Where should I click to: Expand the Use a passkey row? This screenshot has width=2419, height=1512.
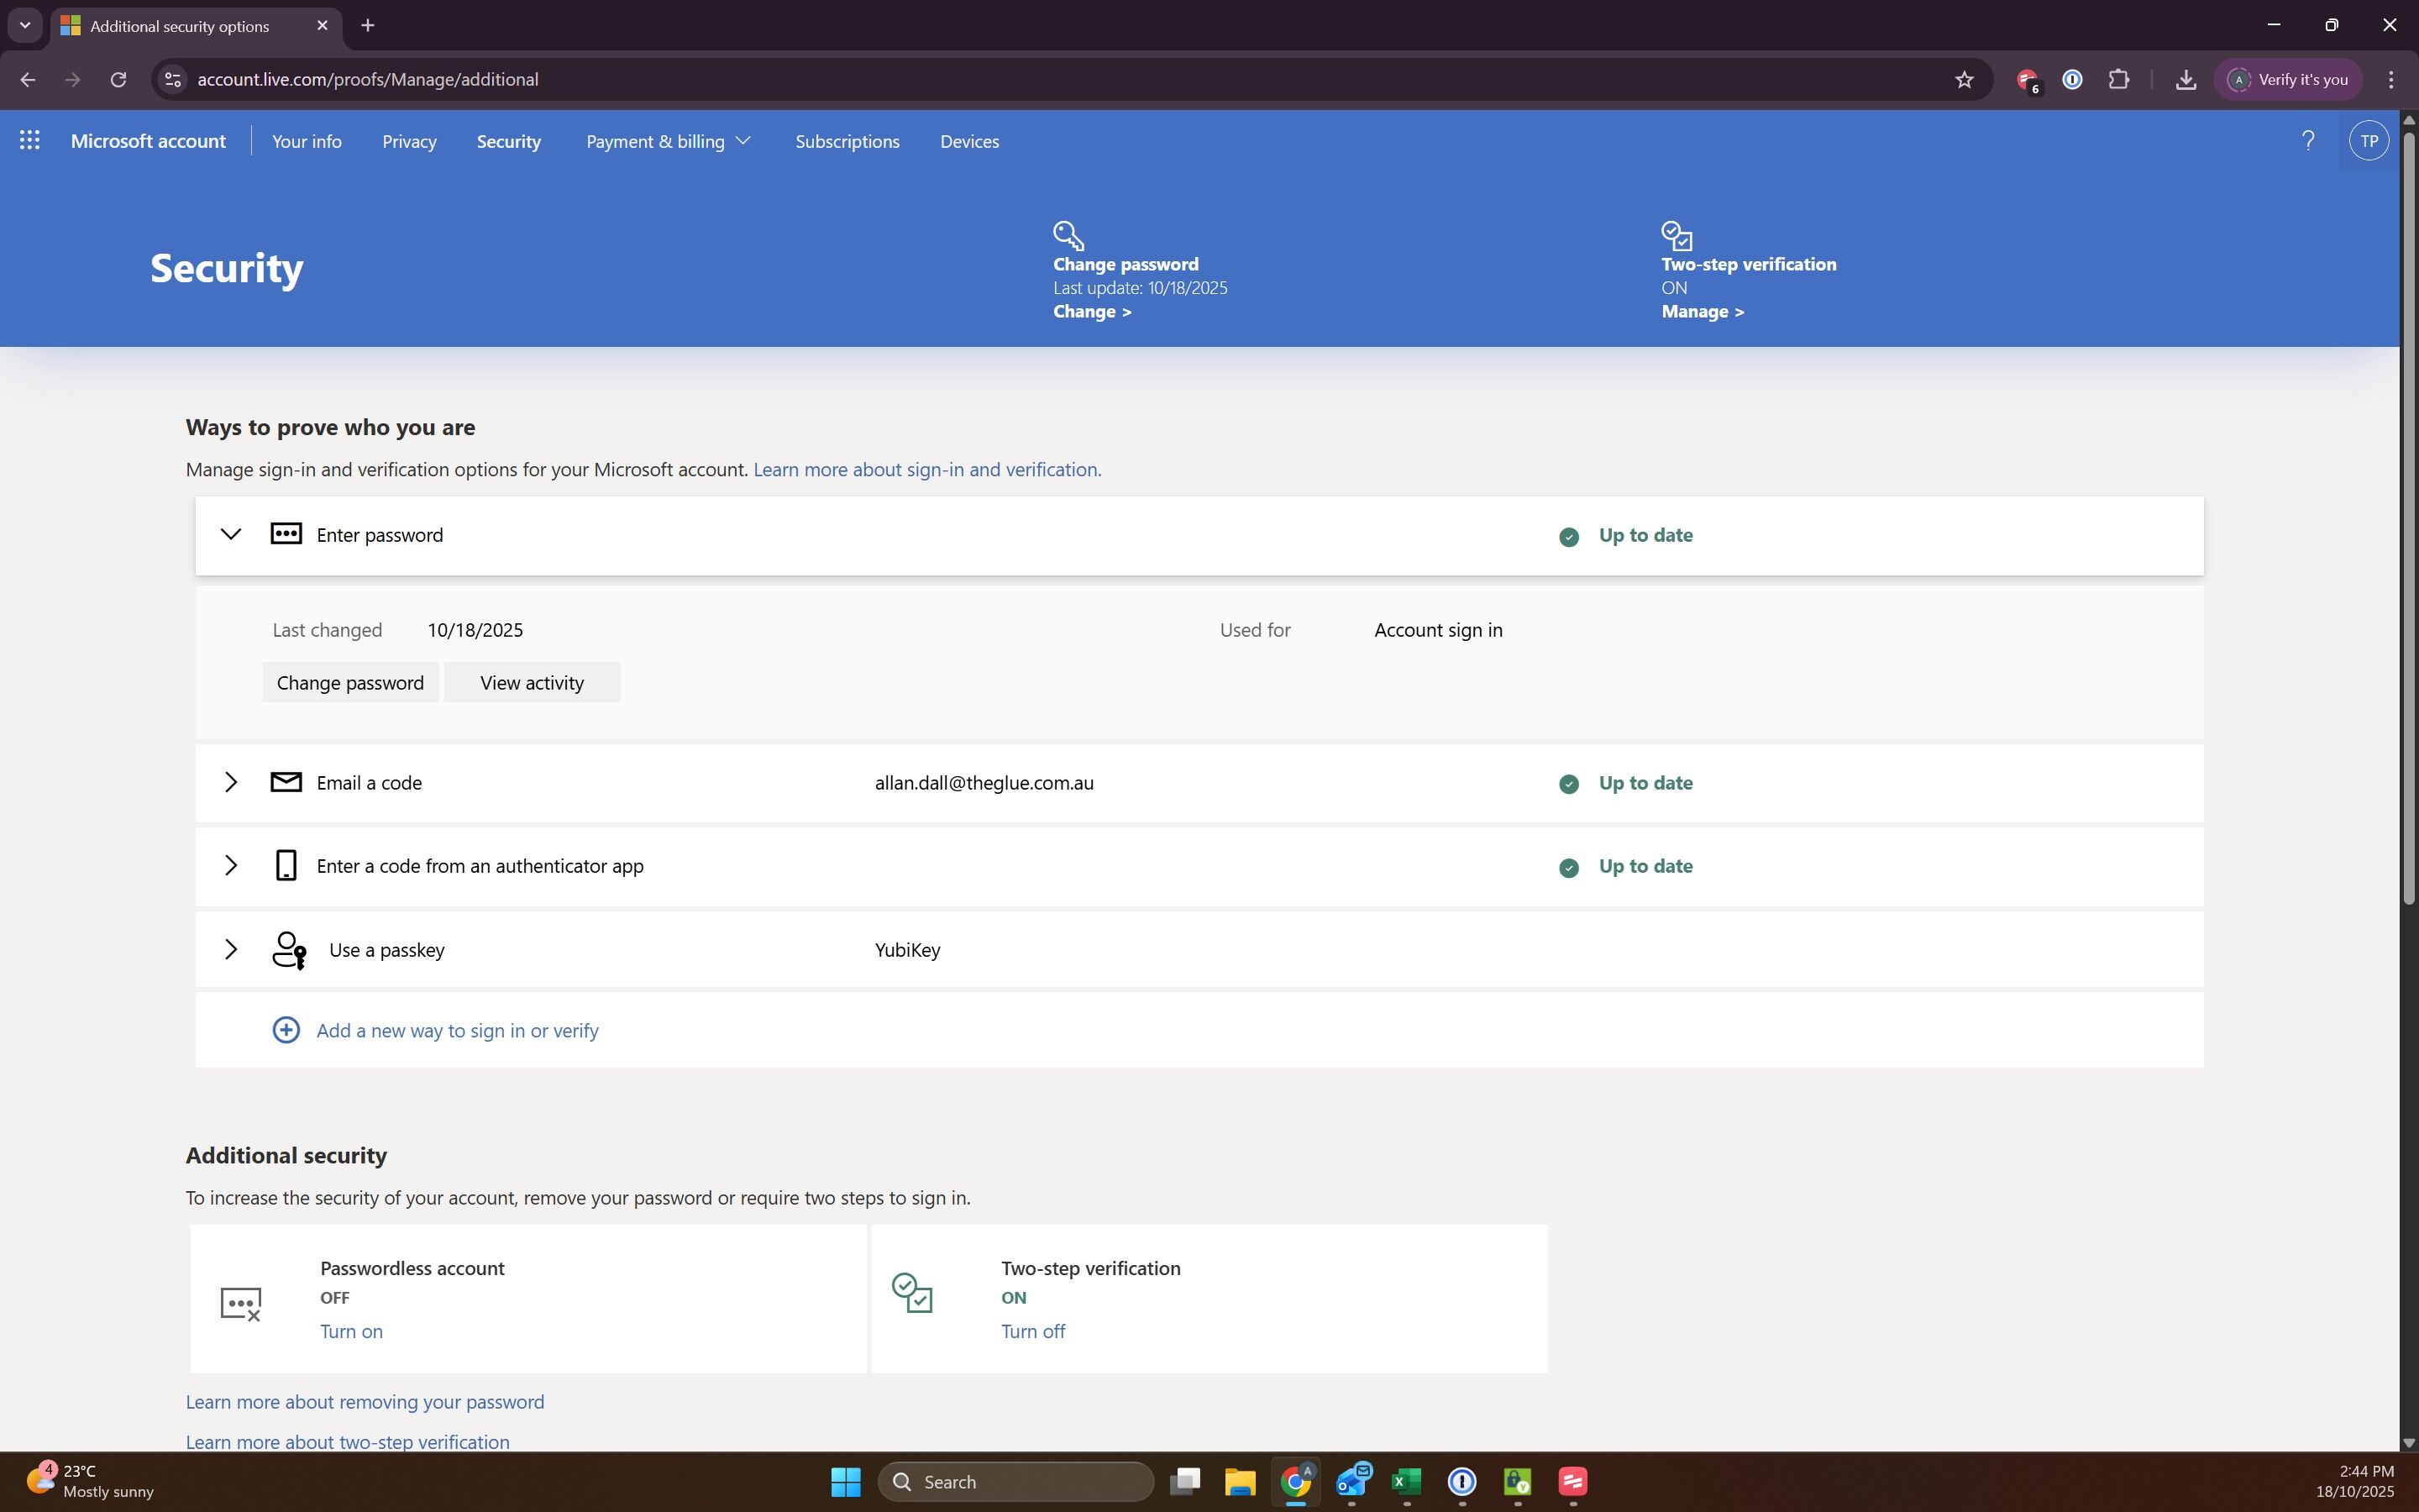231,949
